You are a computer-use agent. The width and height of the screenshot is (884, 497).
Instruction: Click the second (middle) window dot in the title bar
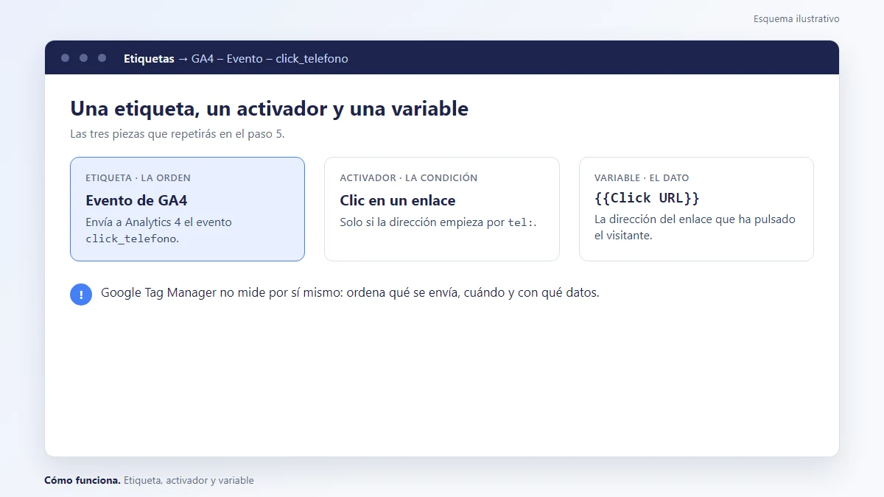pos(83,57)
